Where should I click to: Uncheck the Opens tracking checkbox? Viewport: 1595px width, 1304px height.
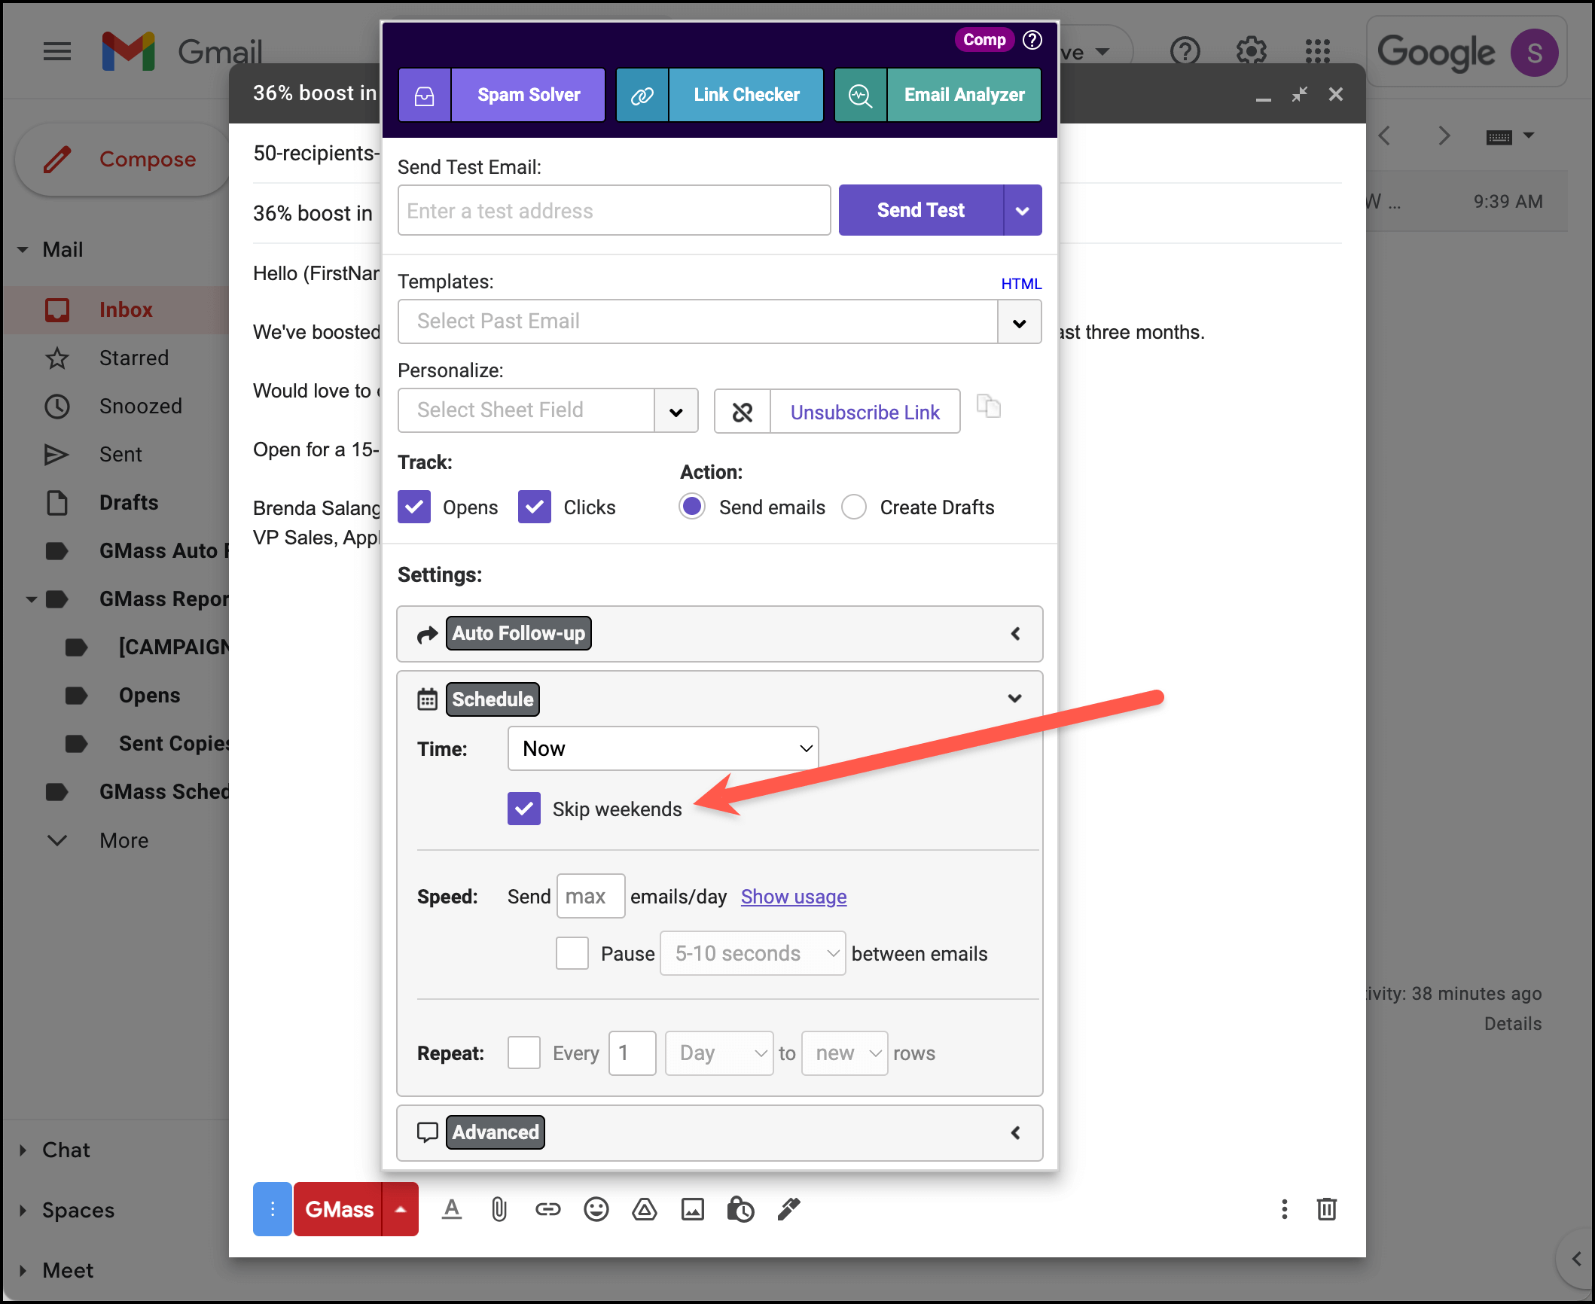coord(414,507)
